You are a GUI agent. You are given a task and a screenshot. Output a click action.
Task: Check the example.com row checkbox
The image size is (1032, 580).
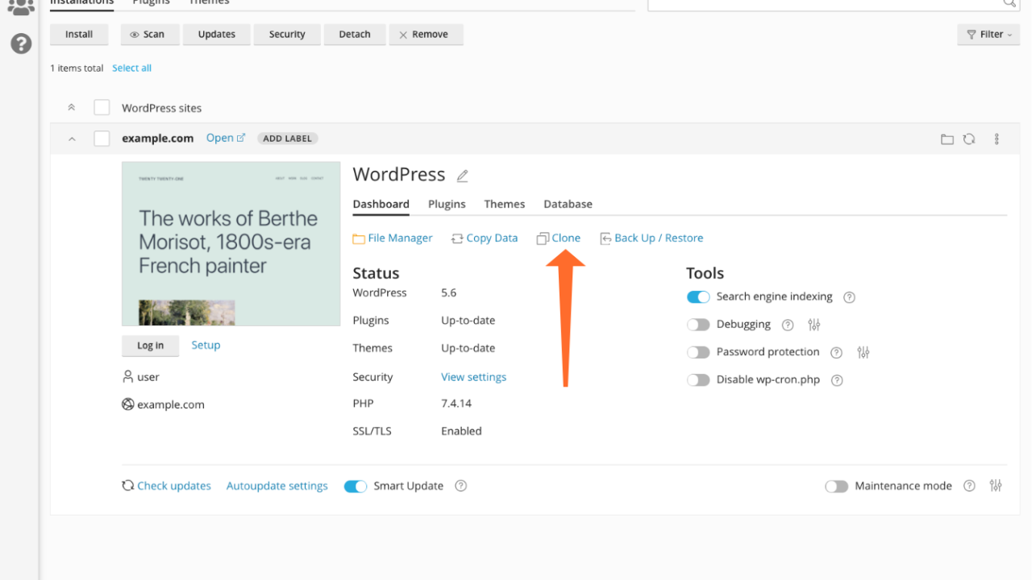tap(102, 139)
